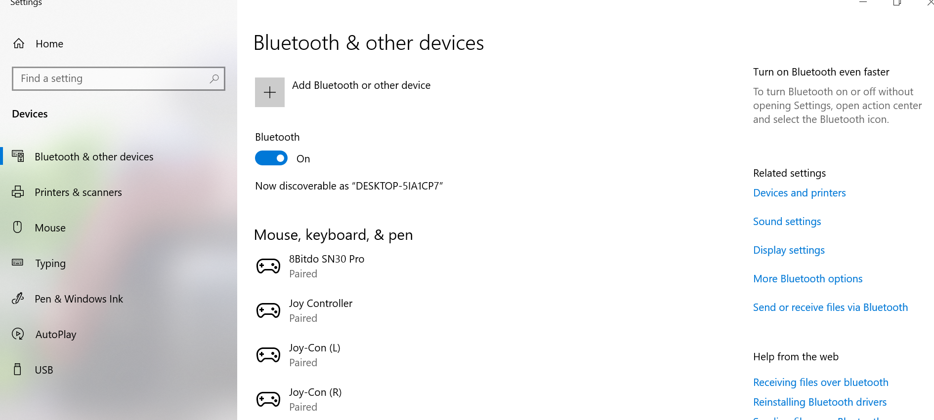934x420 pixels.
Task: Click the Home icon in sidebar
Action: pos(19,43)
